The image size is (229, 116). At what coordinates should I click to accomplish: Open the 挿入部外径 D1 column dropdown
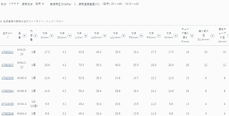click(212, 36)
